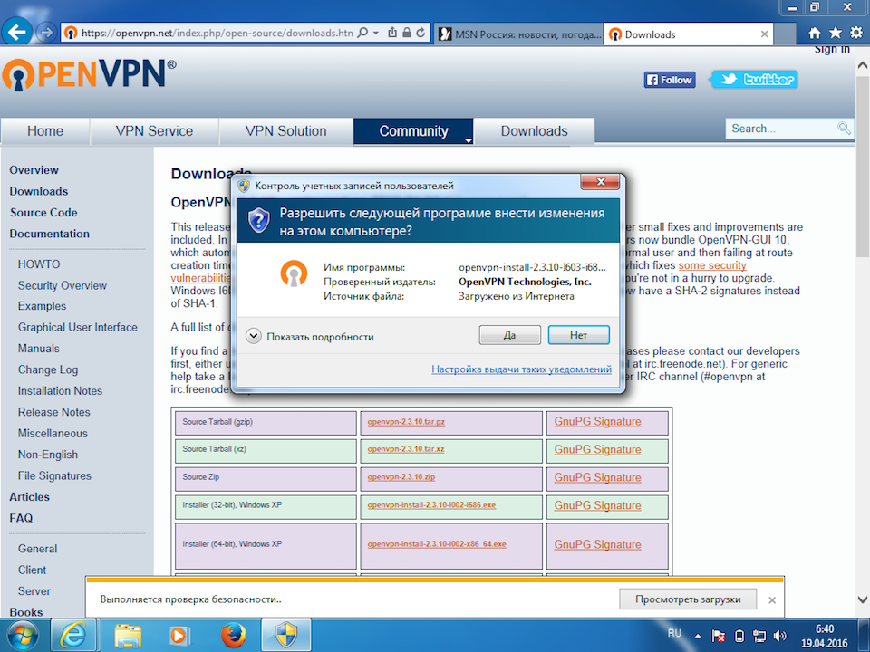Download openvpn-install-2.3.10-I002-x86_64.exe link
870x652 pixels.
pyautogui.click(x=437, y=544)
